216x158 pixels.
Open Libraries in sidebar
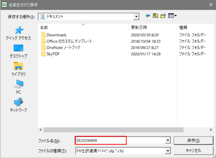pos(18,68)
